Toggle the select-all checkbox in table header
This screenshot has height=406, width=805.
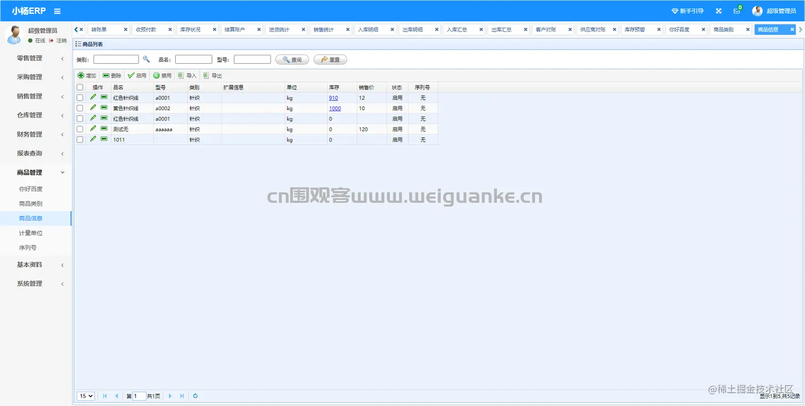[x=80, y=87]
